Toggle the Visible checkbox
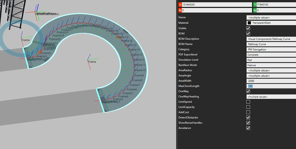 pyautogui.click(x=248, y=28)
